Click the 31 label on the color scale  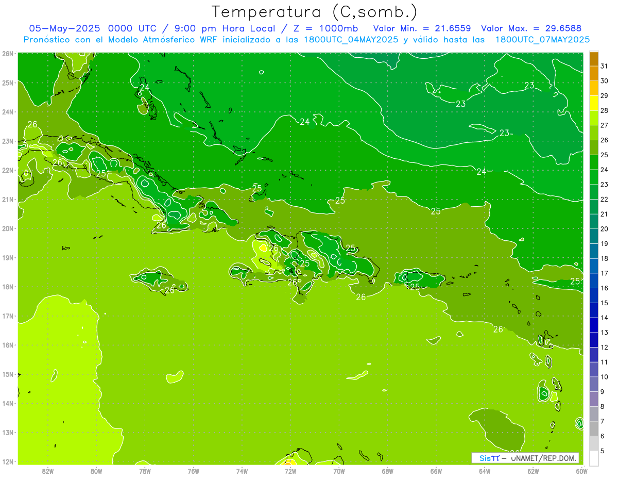tap(605, 66)
